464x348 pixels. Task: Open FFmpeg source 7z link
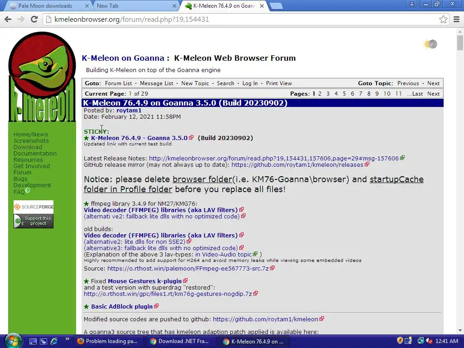point(188,268)
